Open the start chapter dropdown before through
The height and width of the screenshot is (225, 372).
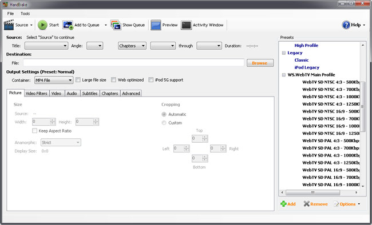pyautogui.click(x=163, y=46)
